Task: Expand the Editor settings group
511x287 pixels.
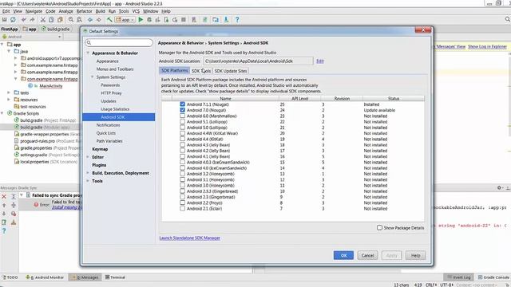Action: 88,157
